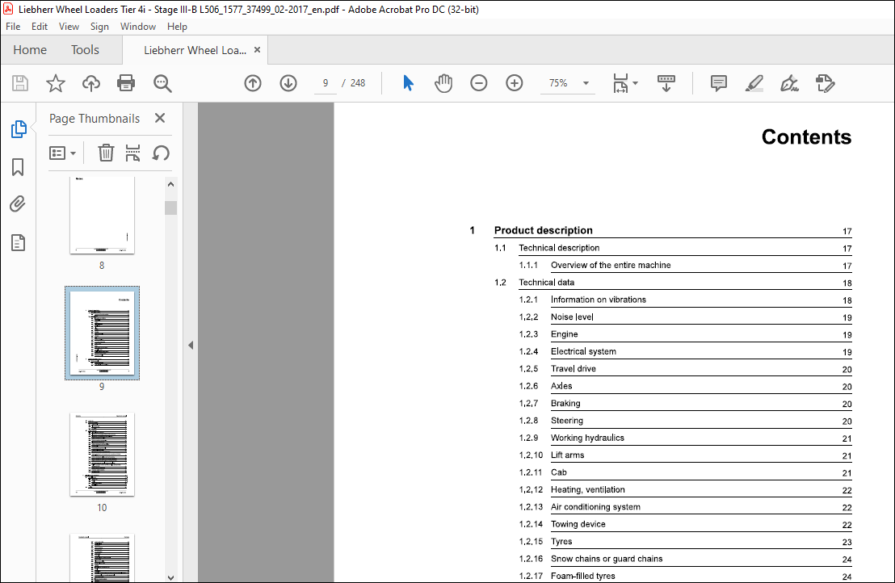
Task: Open the Bookmarks sidebar icon
Action: [18, 167]
